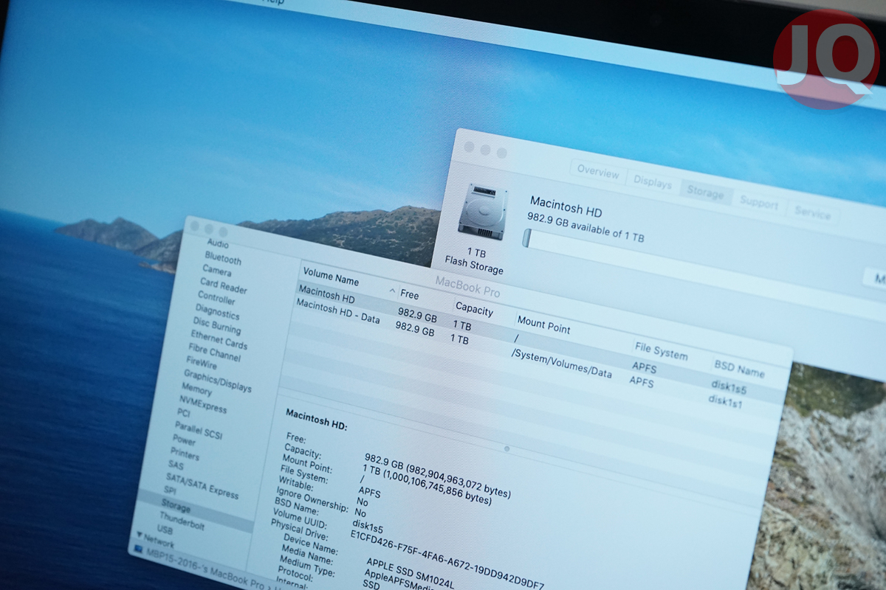Toggle sort arrow on Volume Name column
Image resolution: width=886 pixels, height=590 pixels.
[392, 291]
